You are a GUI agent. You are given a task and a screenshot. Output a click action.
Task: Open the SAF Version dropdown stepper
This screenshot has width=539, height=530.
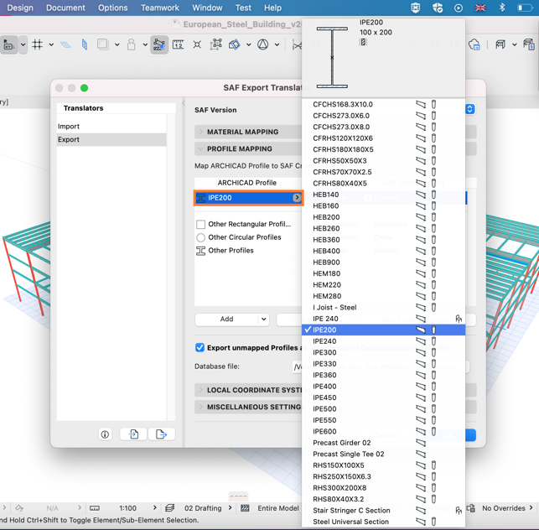click(x=470, y=109)
